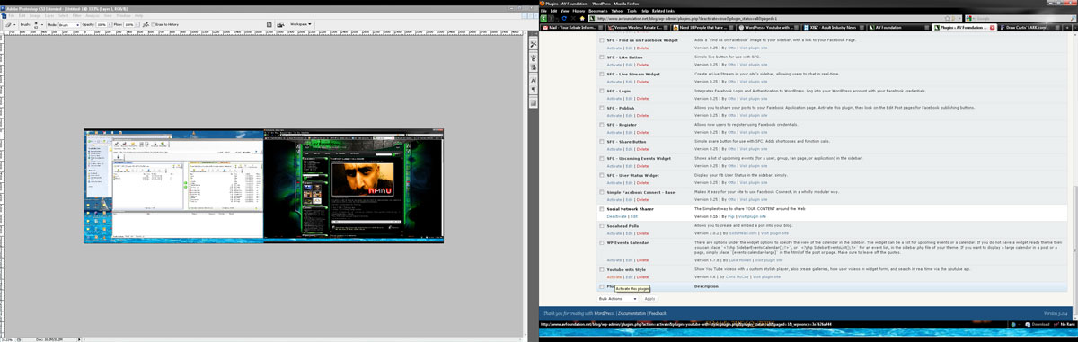
Task: Click top icon in collapsed Photoshop panel dock
Action: (x=534, y=44)
